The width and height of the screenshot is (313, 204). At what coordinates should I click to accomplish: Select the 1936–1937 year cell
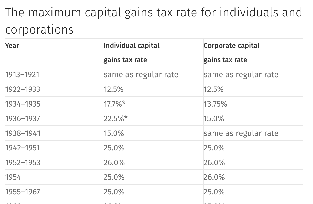(x=22, y=119)
